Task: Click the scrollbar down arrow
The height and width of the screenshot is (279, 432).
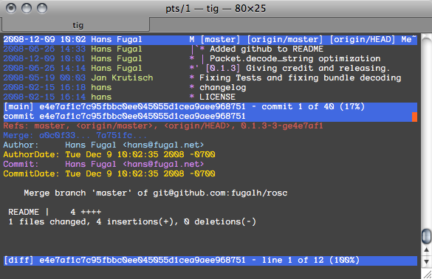Action: click(x=426, y=261)
